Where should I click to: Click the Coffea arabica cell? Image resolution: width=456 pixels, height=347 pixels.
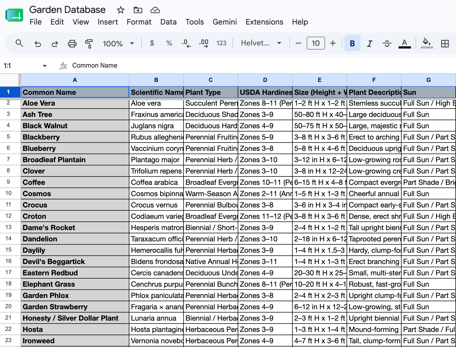point(156,182)
